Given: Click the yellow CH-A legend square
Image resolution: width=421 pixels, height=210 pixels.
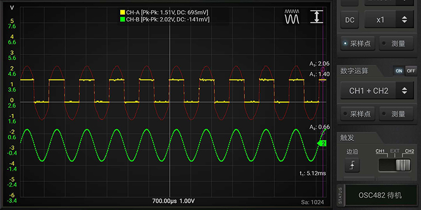Looking at the screenshot, I should [122, 12].
